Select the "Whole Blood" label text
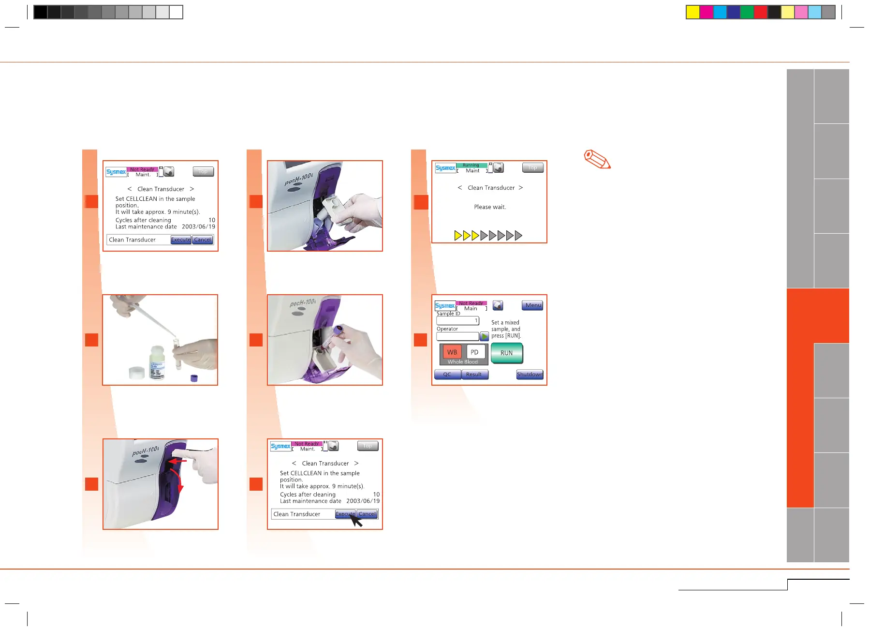The width and height of the screenshot is (869, 631). (463, 361)
